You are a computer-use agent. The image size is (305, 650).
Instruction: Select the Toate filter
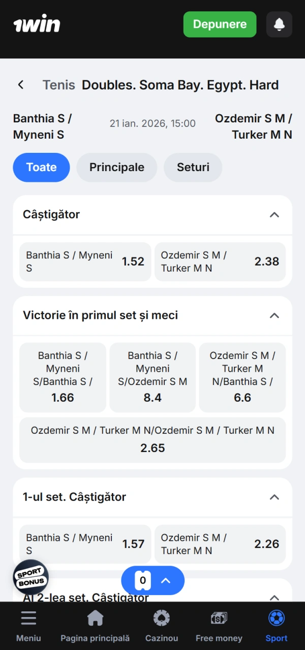pyautogui.click(x=41, y=167)
